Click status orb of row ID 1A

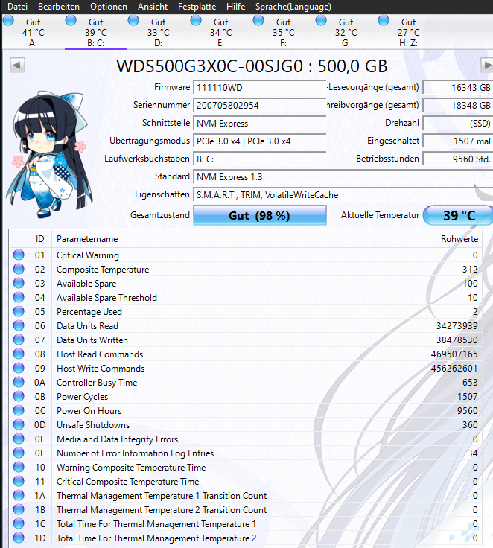pos(19,495)
